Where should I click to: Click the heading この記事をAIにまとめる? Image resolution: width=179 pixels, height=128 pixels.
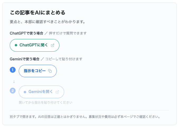(x=37, y=13)
